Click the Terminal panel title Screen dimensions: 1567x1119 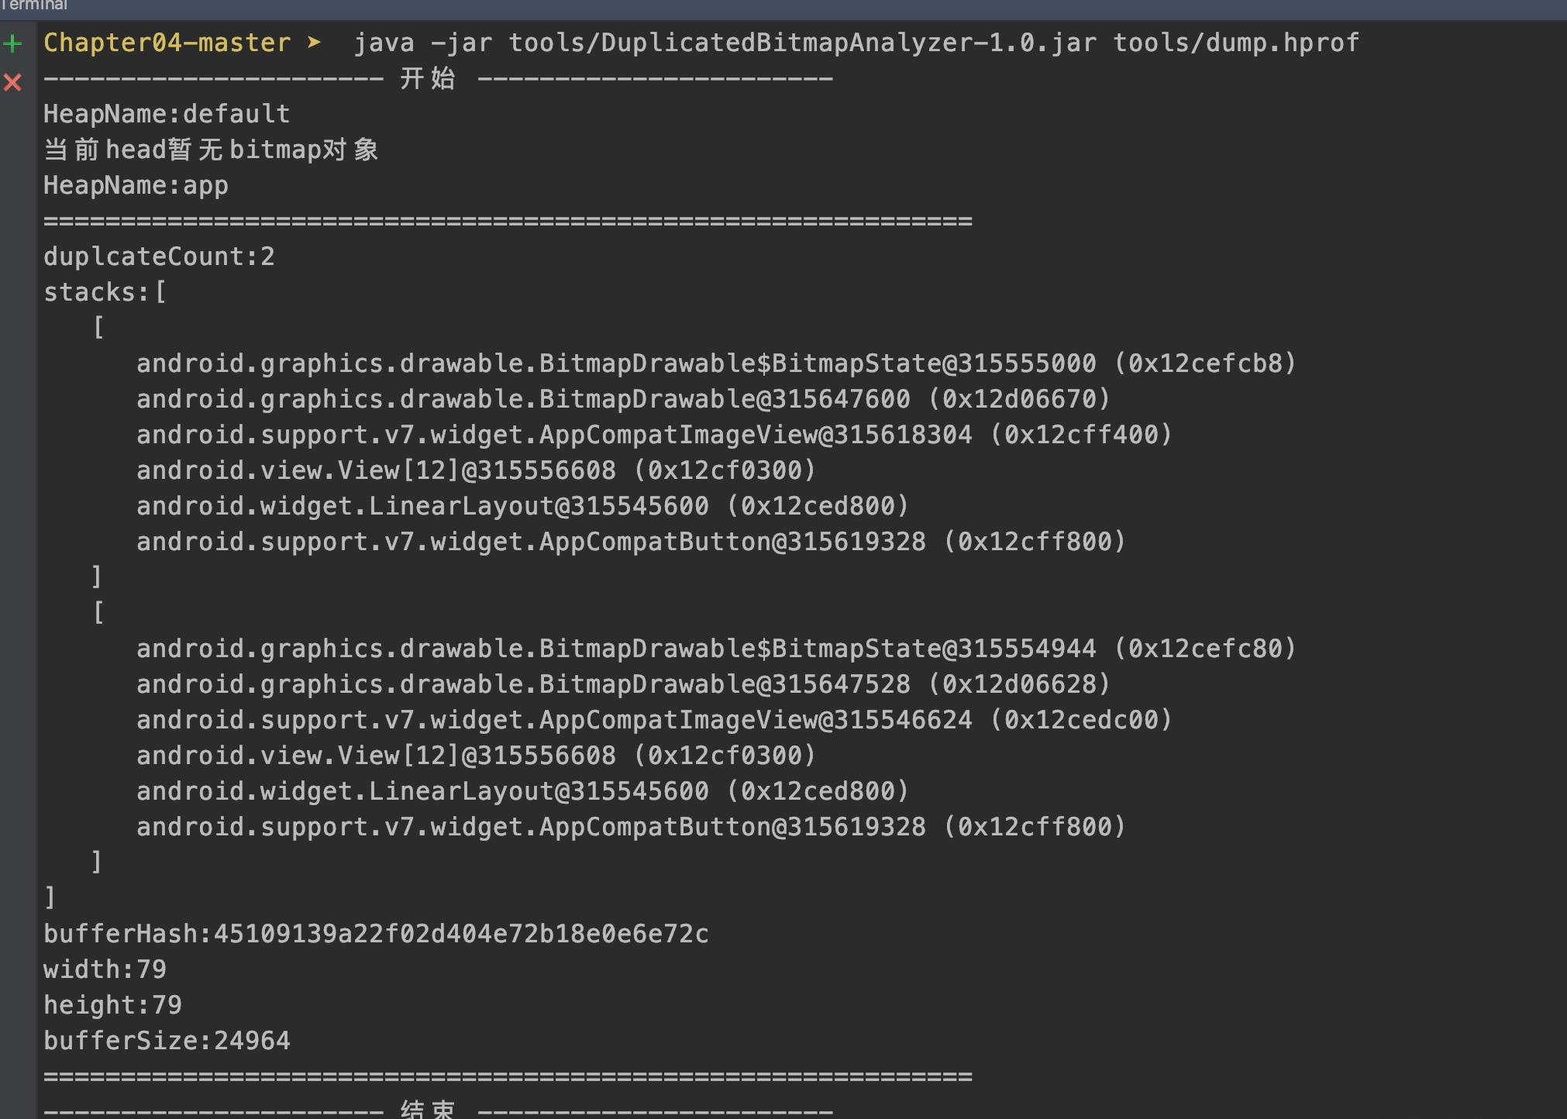[x=35, y=6]
